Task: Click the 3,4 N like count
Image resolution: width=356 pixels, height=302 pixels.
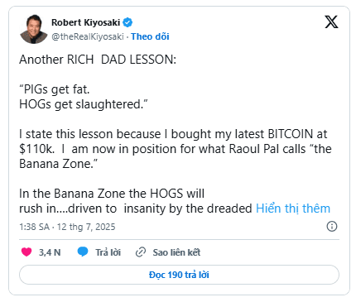Action: [x=50, y=252]
